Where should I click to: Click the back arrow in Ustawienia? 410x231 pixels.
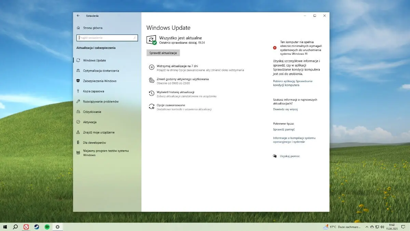click(x=78, y=16)
